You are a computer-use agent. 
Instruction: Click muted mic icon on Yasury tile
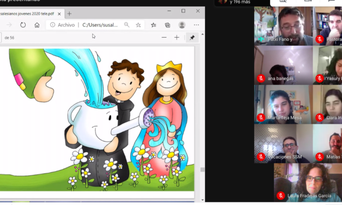[320, 79]
